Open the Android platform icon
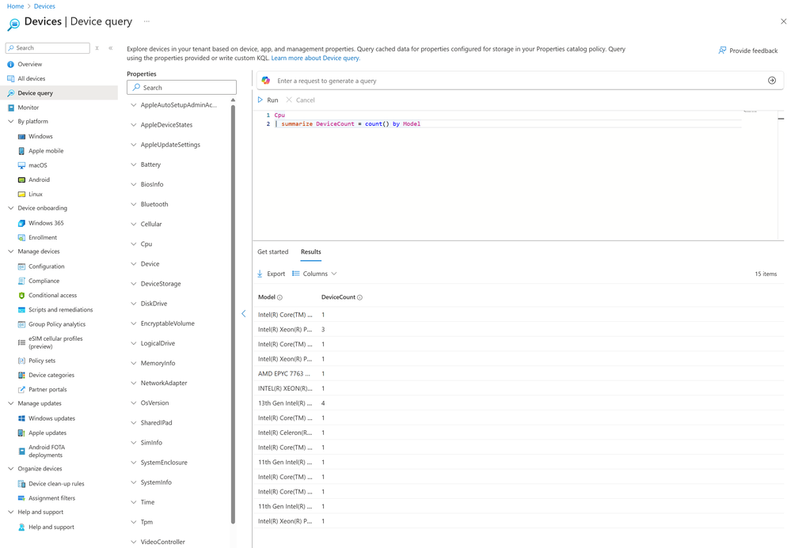Image resolution: width=791 pixels, height=548 pixels. (x=21, y=180)
